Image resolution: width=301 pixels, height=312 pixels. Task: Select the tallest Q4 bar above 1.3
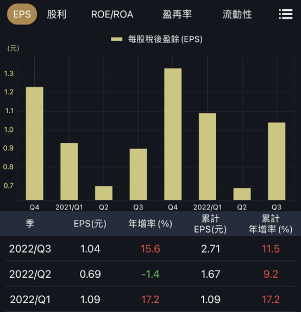[173, 134]
